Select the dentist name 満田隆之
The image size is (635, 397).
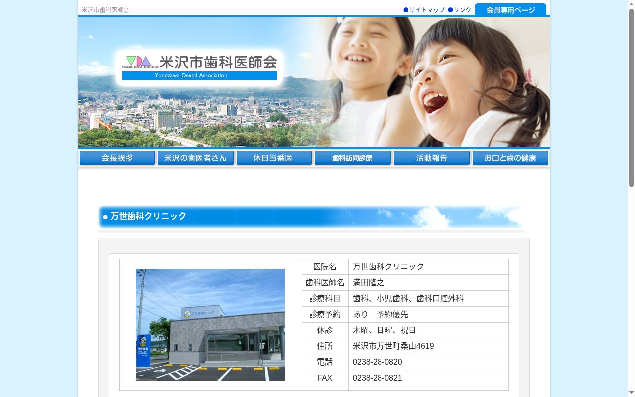point(369,283)
